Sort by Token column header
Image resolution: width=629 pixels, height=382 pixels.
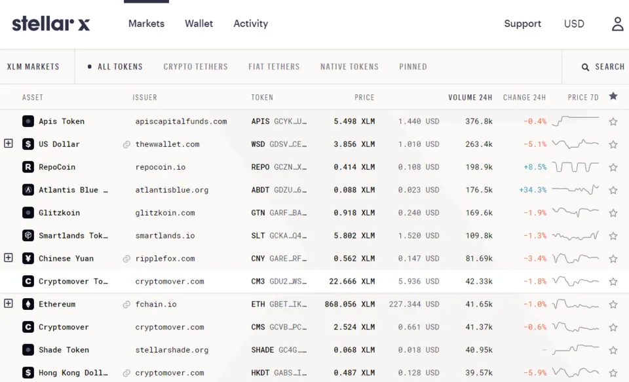(x=262, y=98)
